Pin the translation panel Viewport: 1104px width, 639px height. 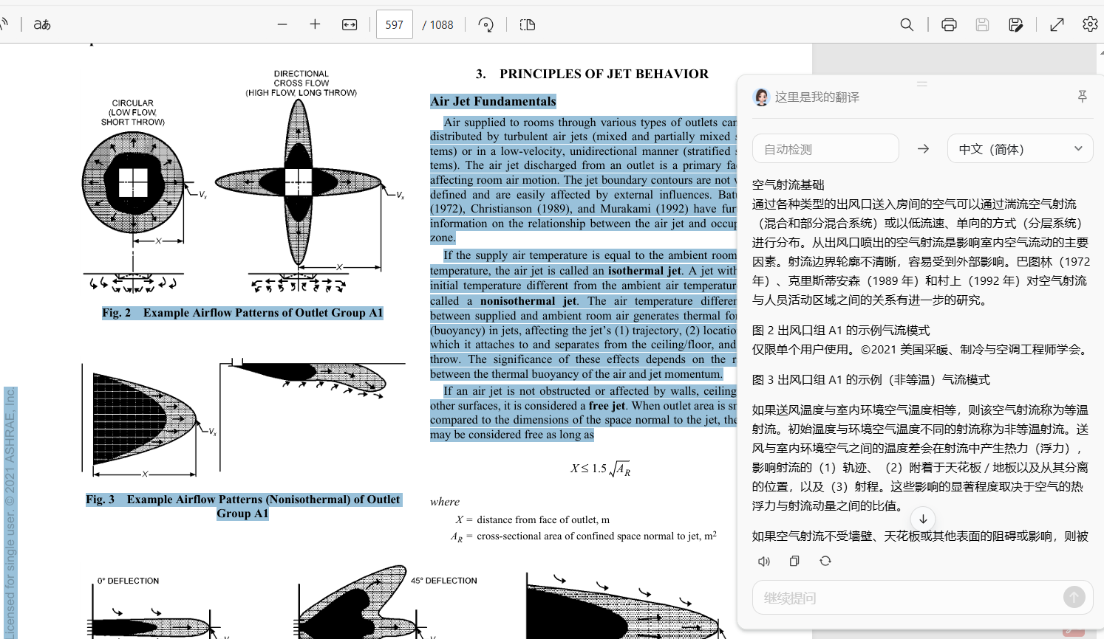pos(1082,97)
